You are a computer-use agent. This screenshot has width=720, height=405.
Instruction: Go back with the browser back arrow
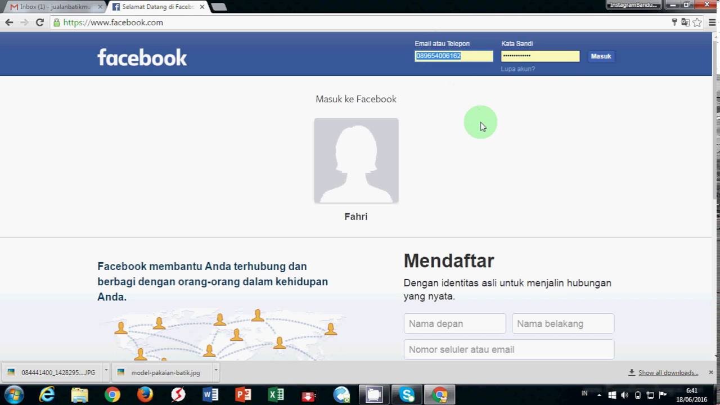coord(9,22)
